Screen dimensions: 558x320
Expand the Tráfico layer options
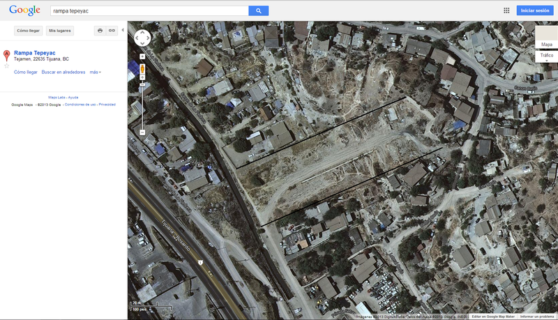[x=546, y=56]
